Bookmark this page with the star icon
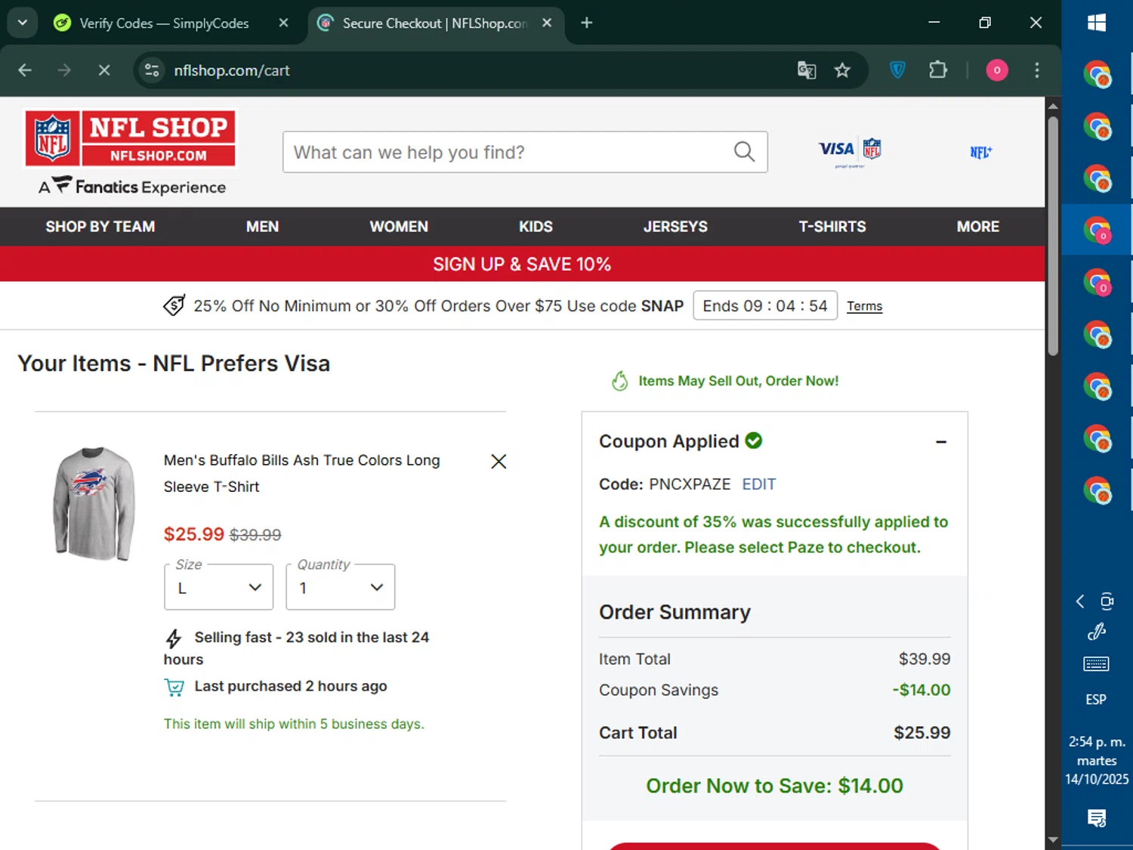 (x=842, y=70)
